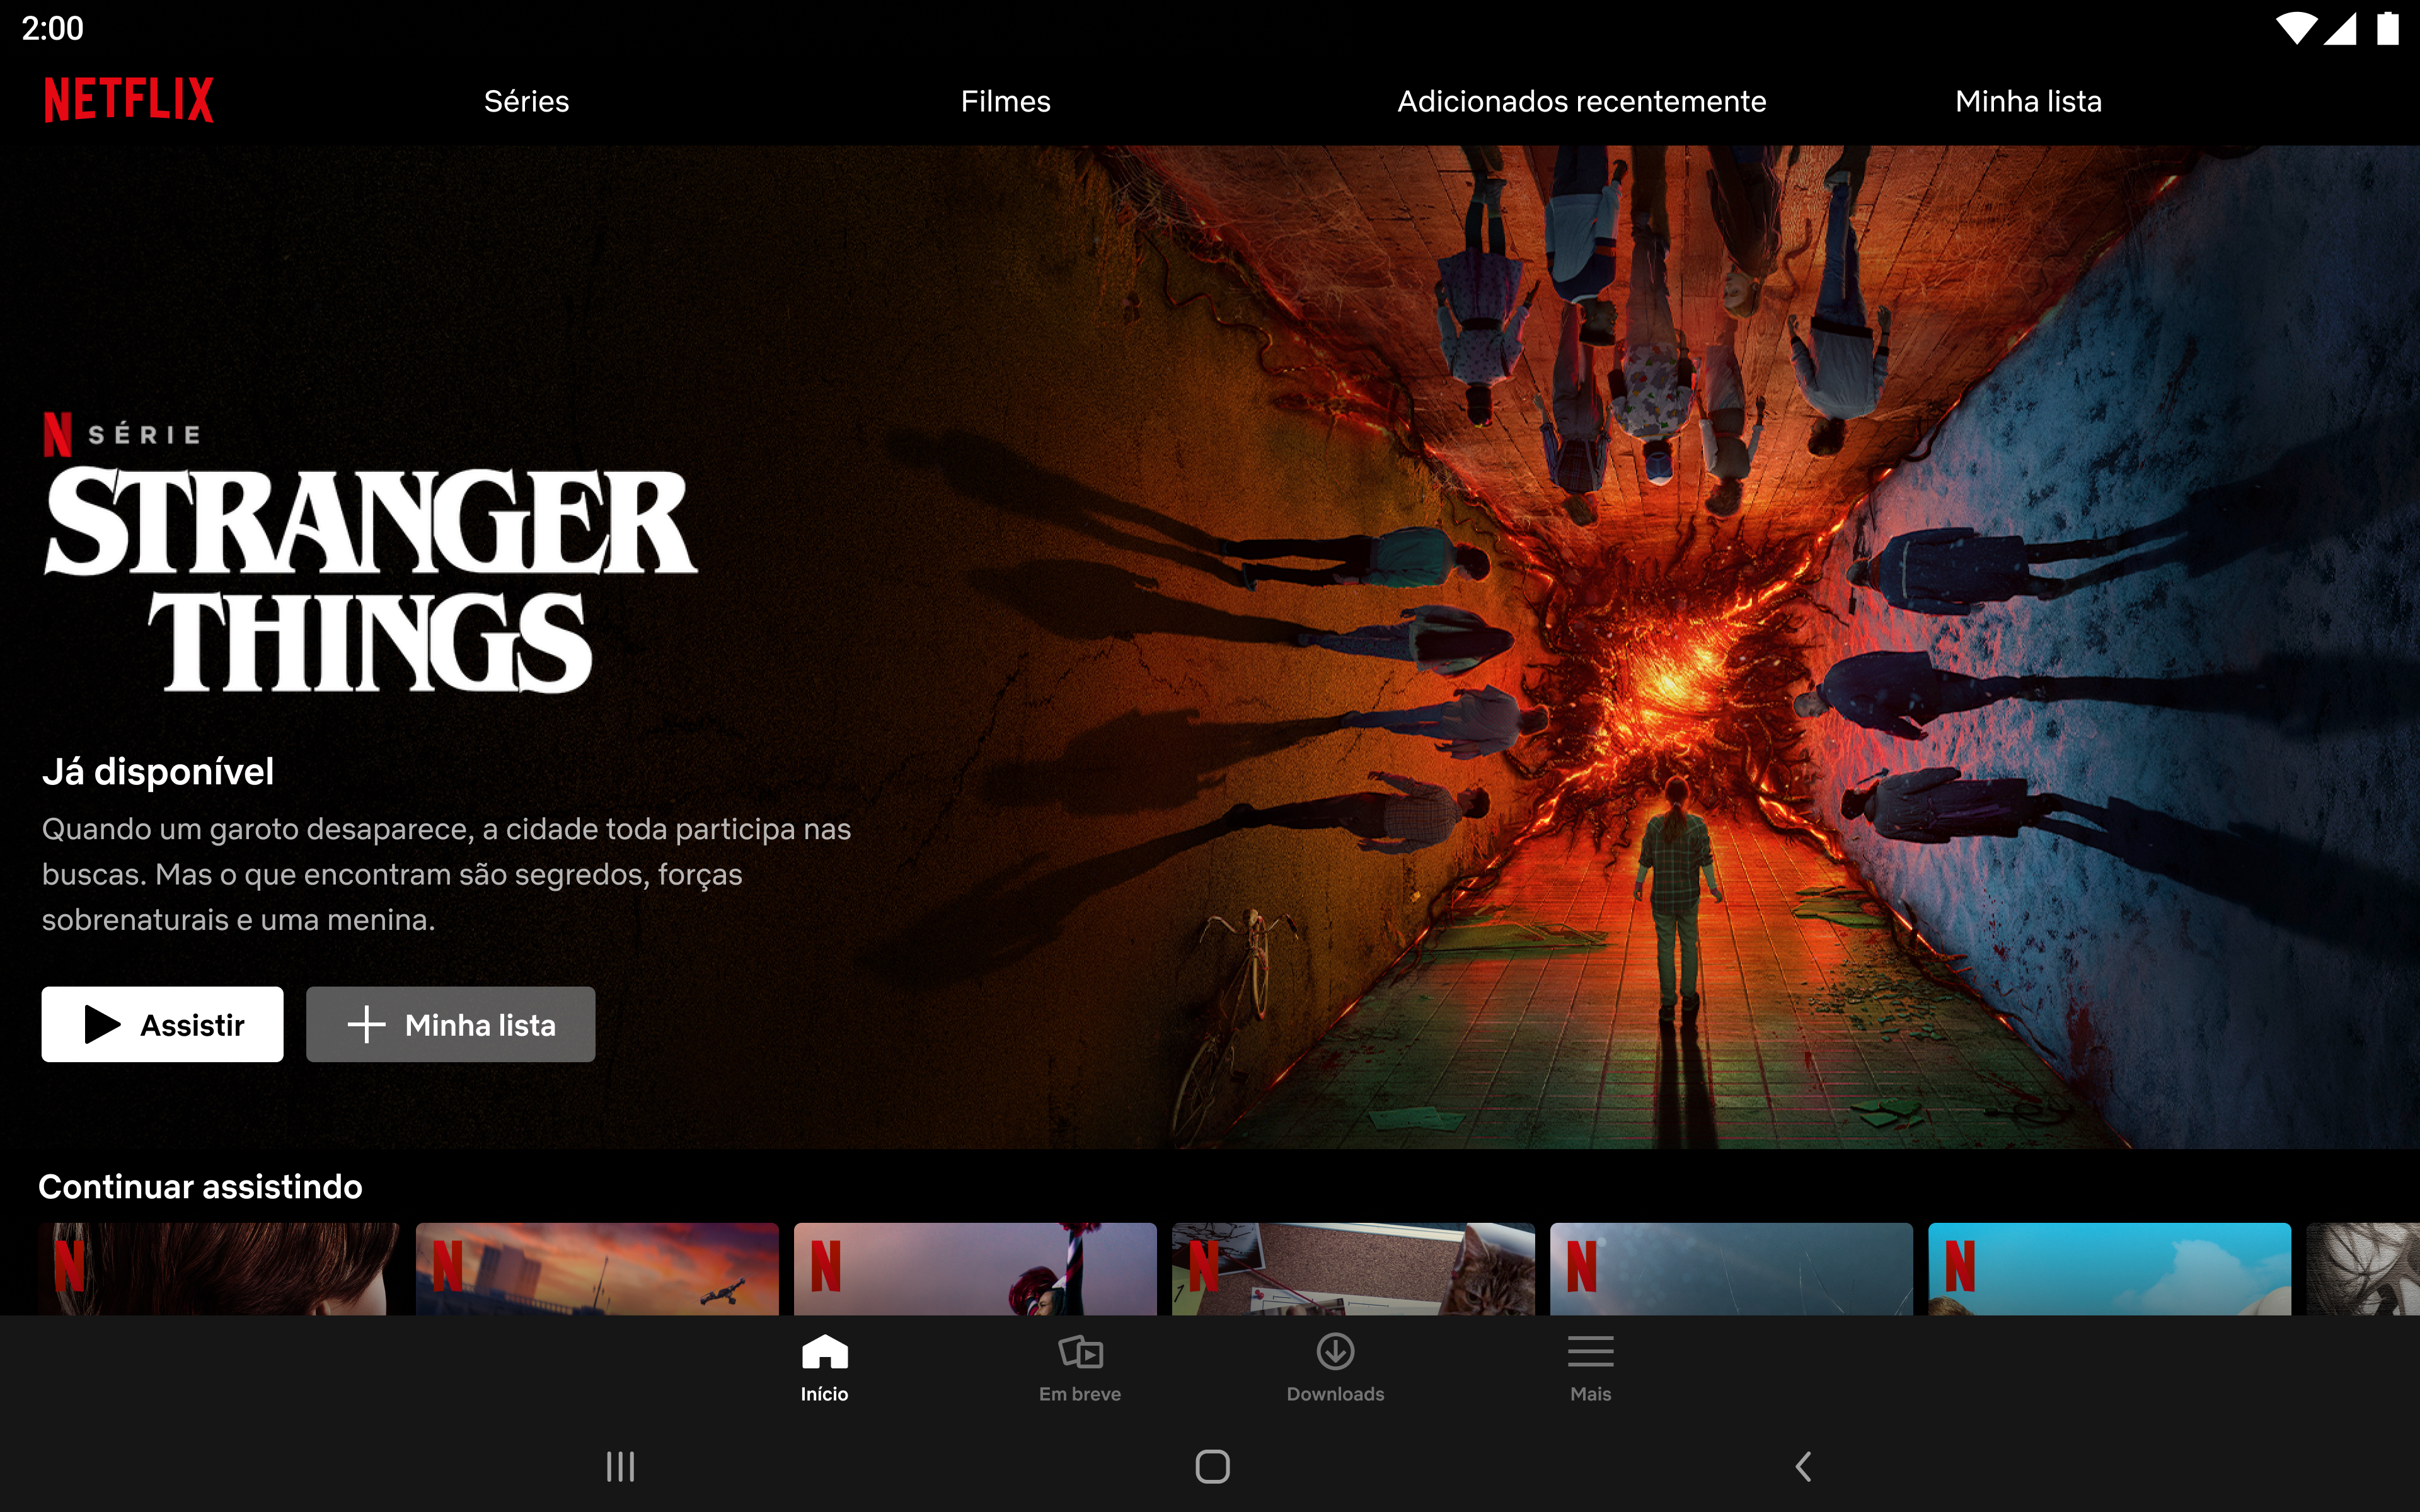Click the Assistir button
The image size is (2420, 1512).
point(162,1024)
